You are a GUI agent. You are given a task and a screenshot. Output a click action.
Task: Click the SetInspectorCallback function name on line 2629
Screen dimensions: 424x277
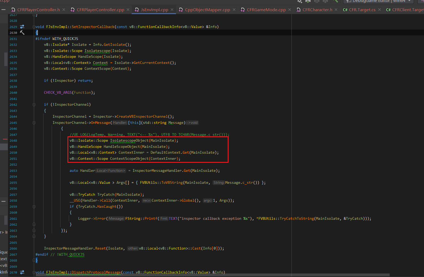[x=93, y=27]
